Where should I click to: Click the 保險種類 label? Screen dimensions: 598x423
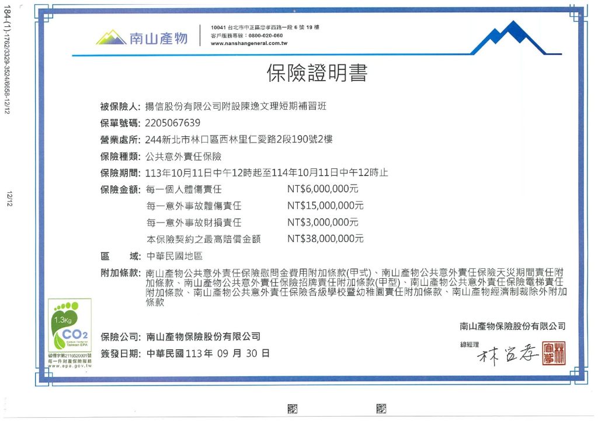[x=120, y=157]
